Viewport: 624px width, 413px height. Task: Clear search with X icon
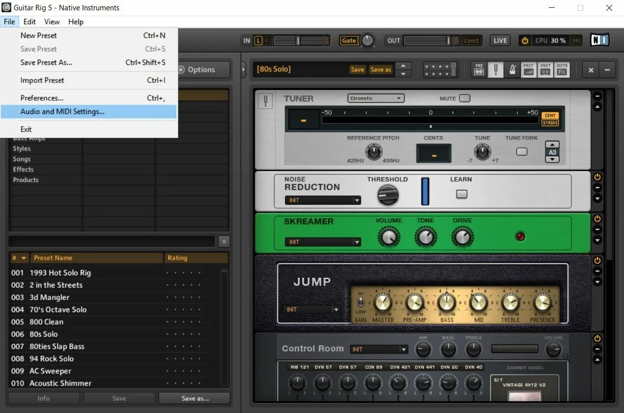tap(224, 241)
